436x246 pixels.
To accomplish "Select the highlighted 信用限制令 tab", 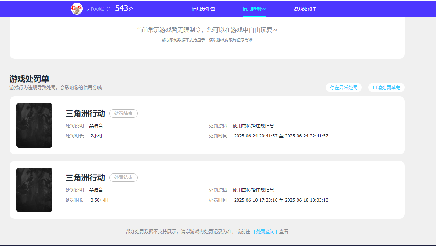I will (254, 9).
